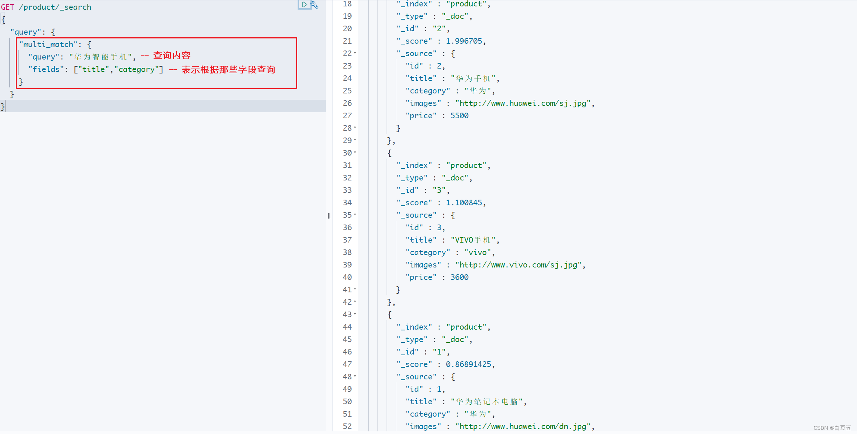
Task: Click the query value 华为智能手机
Action: click(100, 57)
